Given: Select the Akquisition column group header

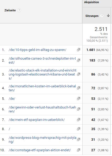Looking at the screenshot, I should pos(91,2).
